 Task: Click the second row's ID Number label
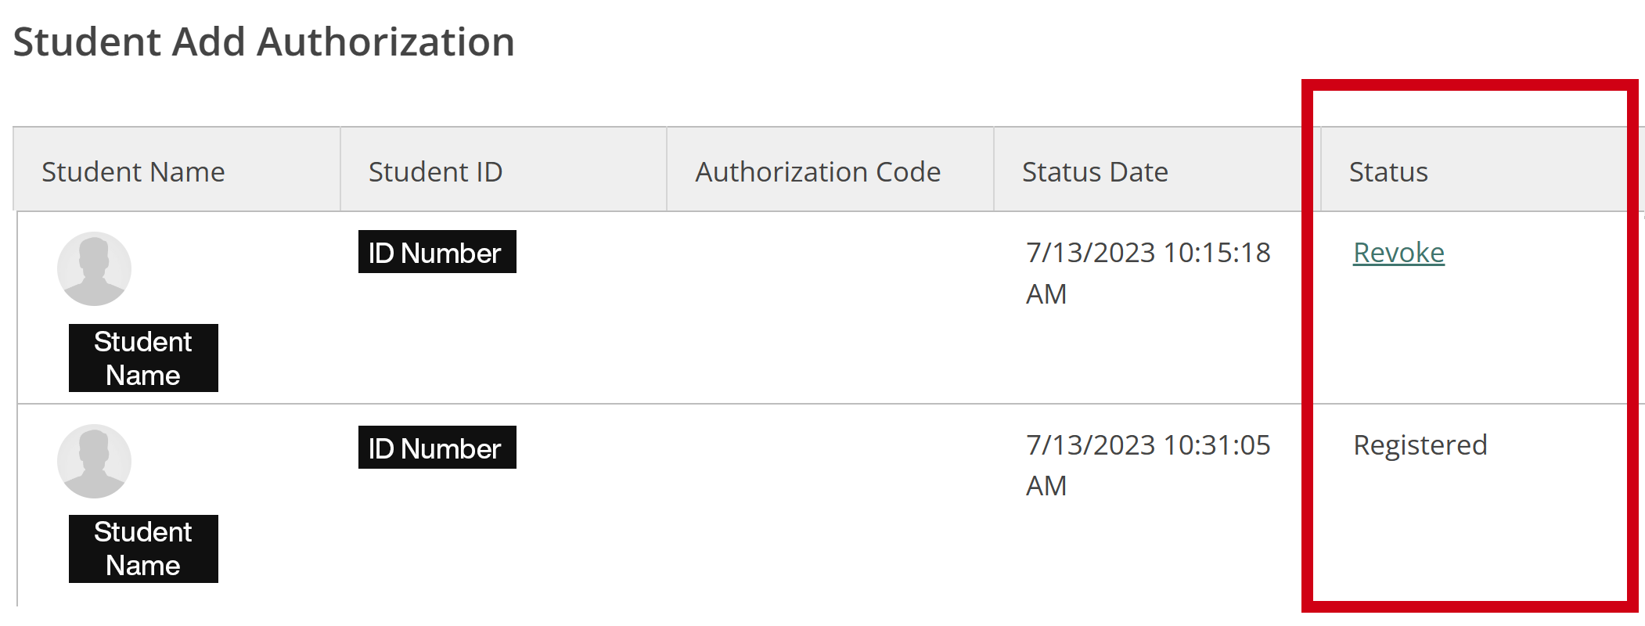click(x=437, y=448)
